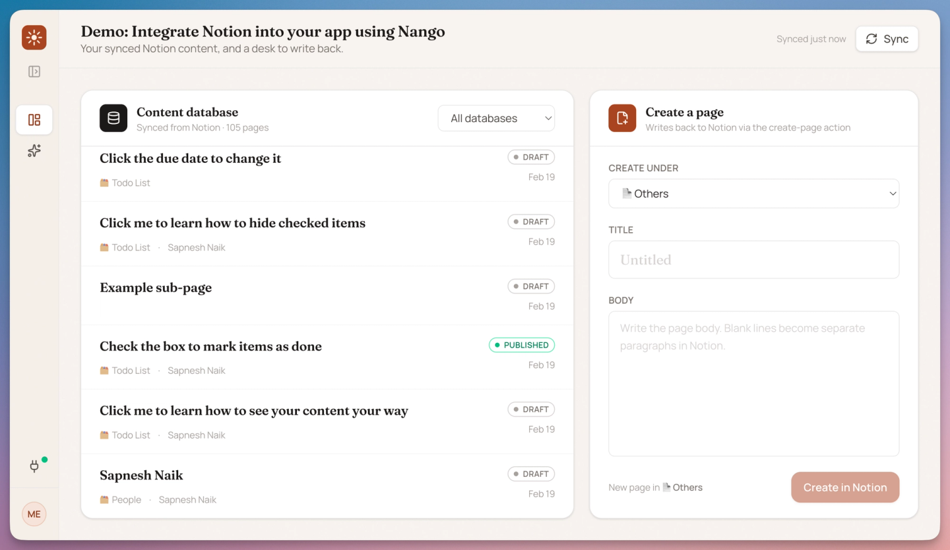Screen dimensions: 950x550
Task: Open 'Check the box to mark items as done'
Action: point(211,346)
